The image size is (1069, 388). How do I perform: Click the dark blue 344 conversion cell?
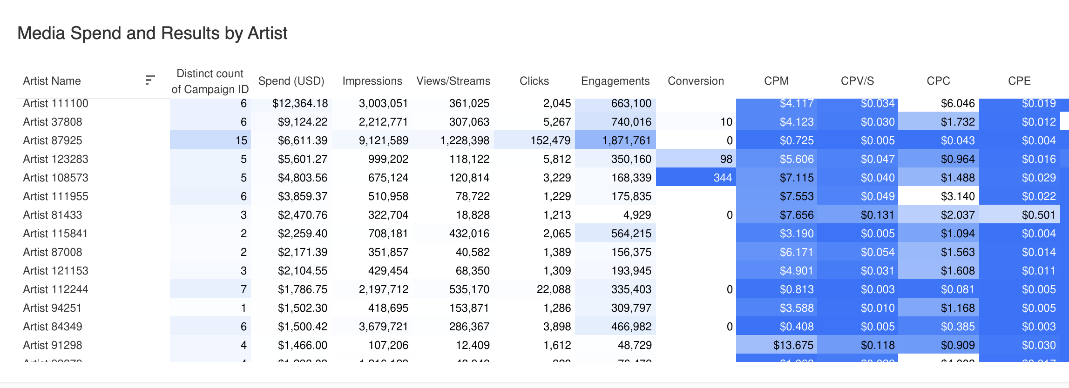(x=696, y=177)
